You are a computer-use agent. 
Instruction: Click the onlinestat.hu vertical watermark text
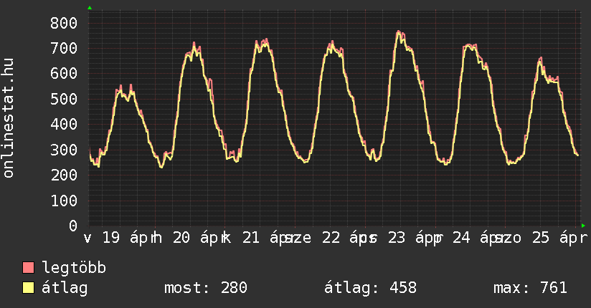[x=9, y=119]
